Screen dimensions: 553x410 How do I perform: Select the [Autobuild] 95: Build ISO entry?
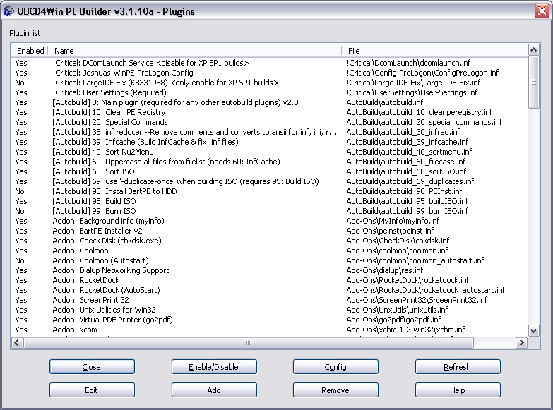tap(94, 201)
